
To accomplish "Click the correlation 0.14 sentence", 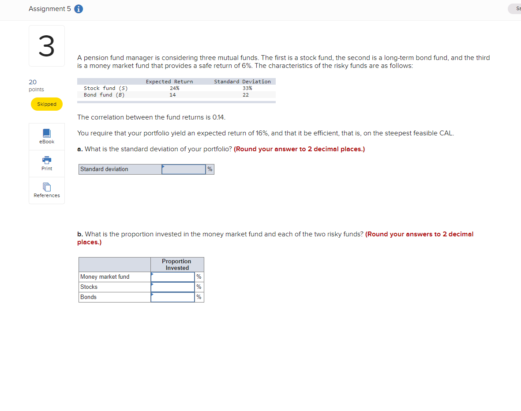I will tap(151, 117).
